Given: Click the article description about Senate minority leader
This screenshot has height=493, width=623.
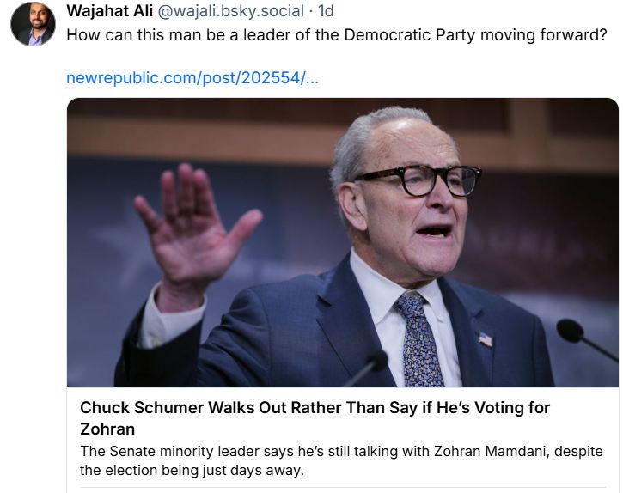Looking at the screenshot, I should pos(341,451).
